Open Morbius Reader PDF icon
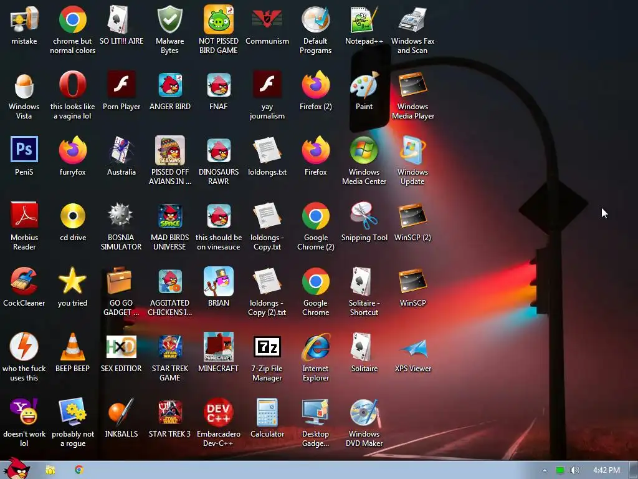This screenshot has width=638, height=479. (x=24, y=215)
